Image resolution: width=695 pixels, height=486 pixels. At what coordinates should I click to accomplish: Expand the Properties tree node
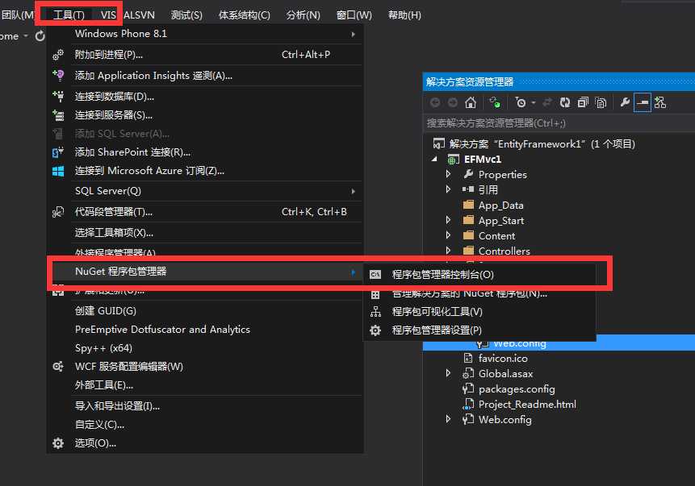448,174
